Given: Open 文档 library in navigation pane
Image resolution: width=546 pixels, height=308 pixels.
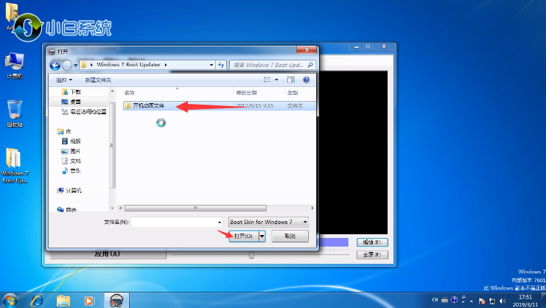Looking at the screenshot, I should tap(71, 161).
